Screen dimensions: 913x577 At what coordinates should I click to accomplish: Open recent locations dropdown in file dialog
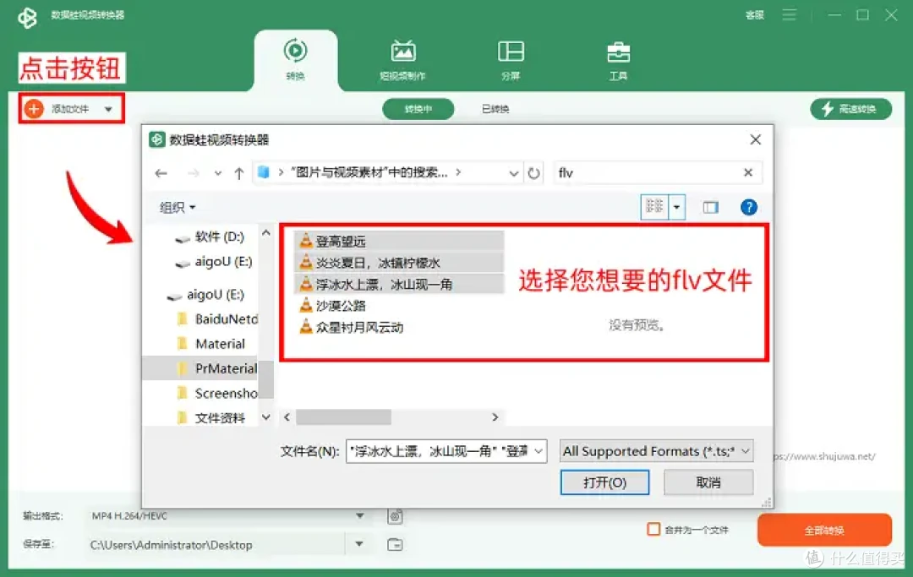(x=218, y=172)
